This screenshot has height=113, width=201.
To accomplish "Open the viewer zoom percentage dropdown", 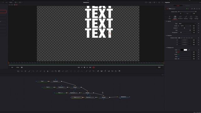I will [11, 2].
